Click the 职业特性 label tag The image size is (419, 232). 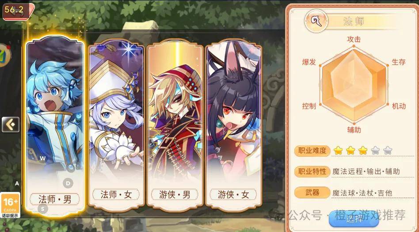tap(312, 172)
